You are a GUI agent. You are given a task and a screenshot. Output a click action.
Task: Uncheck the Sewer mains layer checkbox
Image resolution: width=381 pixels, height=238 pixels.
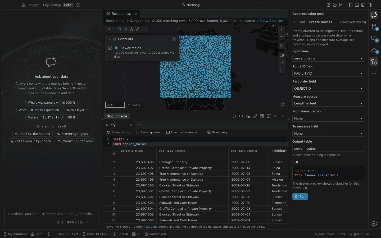click(110, 48)
